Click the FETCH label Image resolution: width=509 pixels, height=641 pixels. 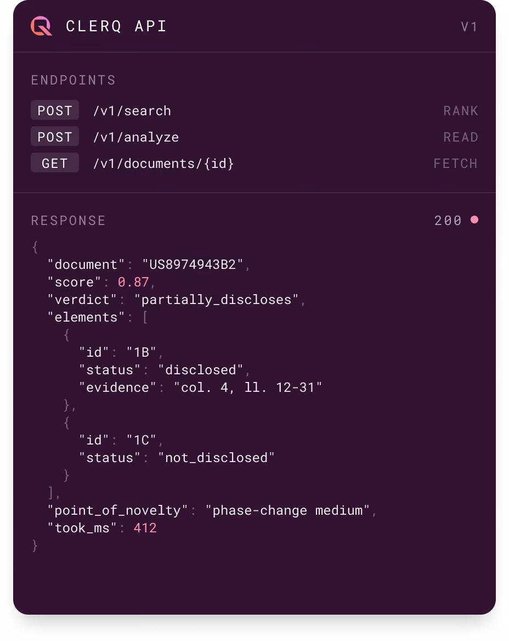coord(455,164)
